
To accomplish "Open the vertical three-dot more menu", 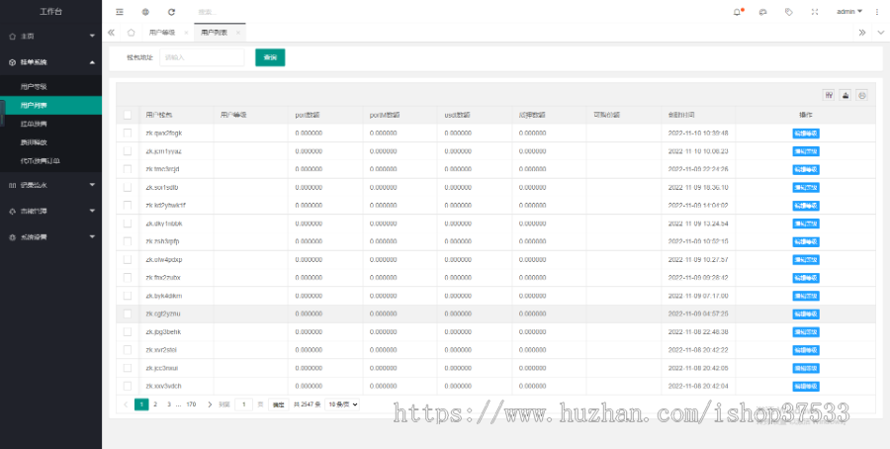I will (x=877, y=12).
